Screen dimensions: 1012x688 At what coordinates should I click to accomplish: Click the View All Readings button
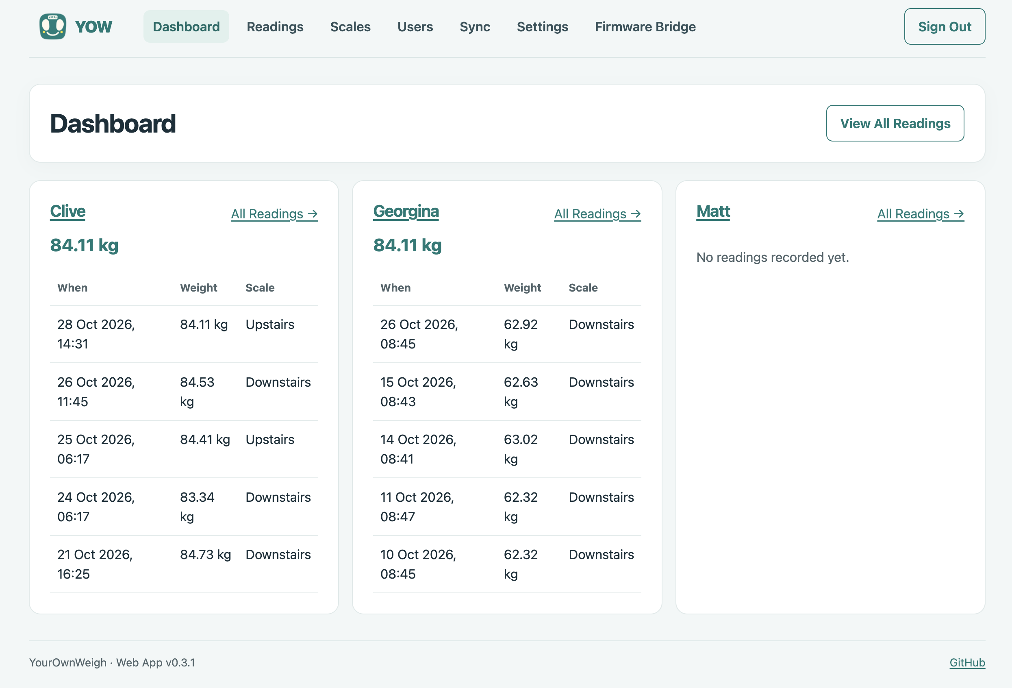click(895, 123)
